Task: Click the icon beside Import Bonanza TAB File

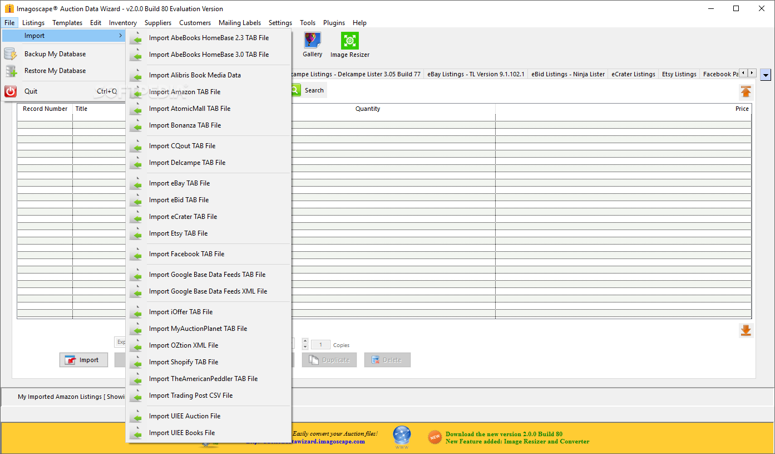Action: [135, 125]
